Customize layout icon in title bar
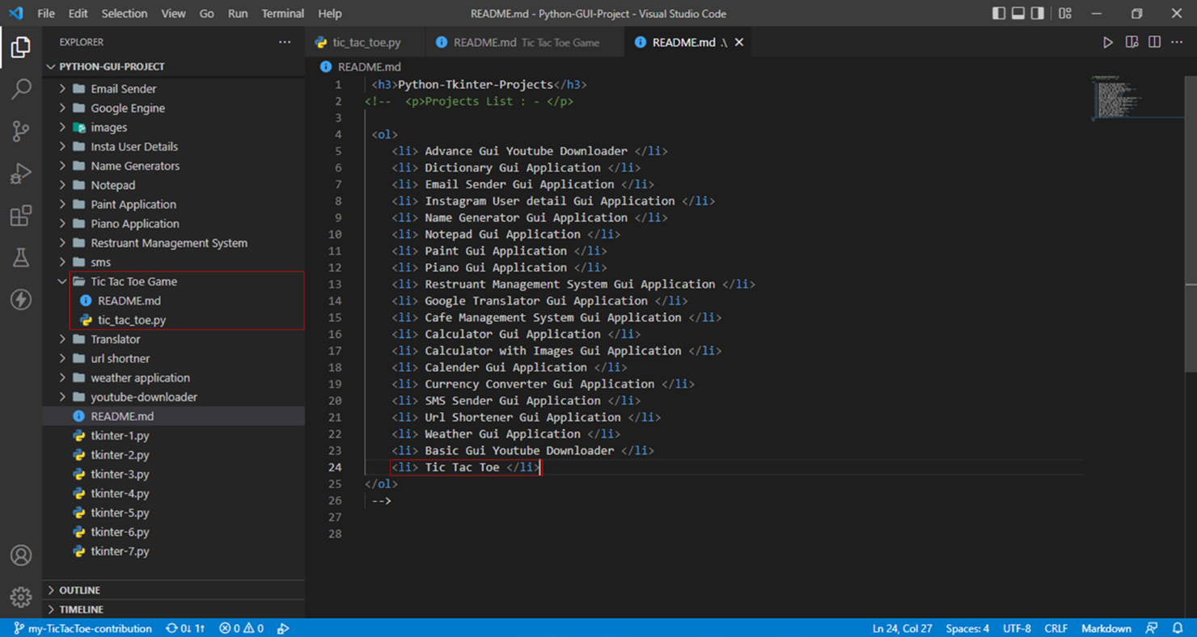1197x637 pixels. pyautogui.click(x=1065, y=13)
